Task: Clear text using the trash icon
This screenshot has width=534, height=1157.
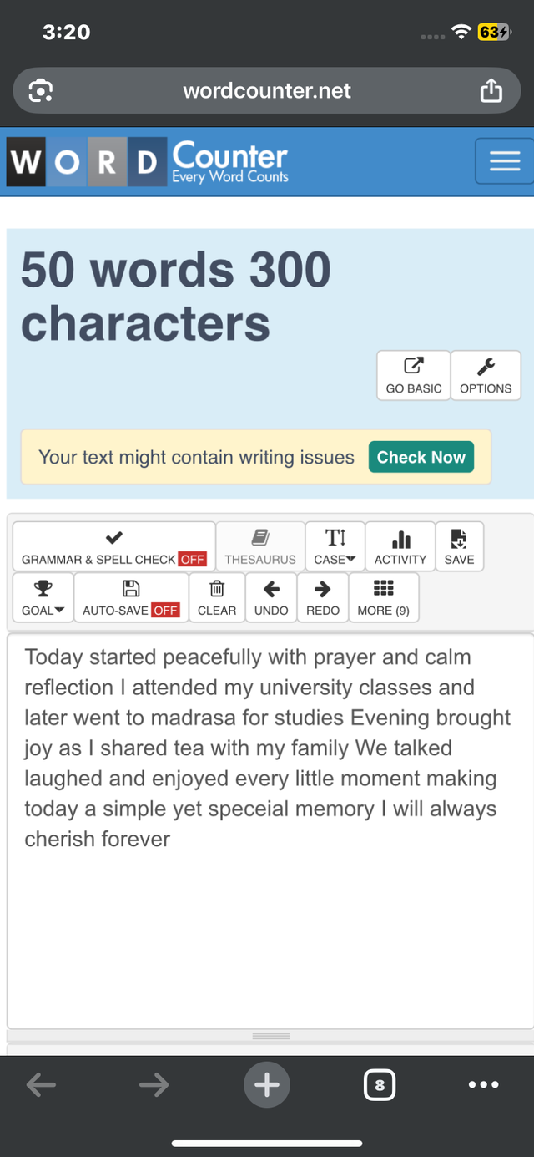Action: pyautogui.click(x=217, y=597)
